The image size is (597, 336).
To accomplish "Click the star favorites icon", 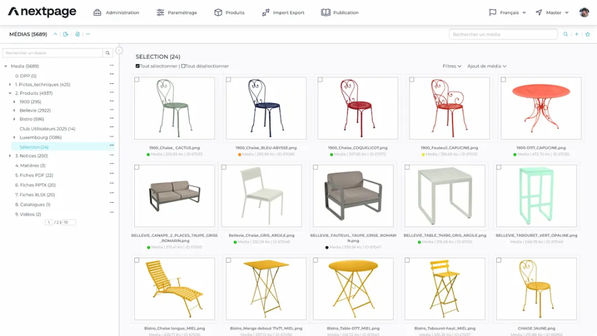I will pyautogui.click(x=587, y=34).
